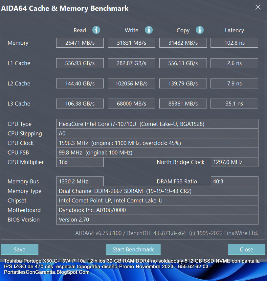Click the Memory Bus field 1330.2 MHz

tap(80, 181)
